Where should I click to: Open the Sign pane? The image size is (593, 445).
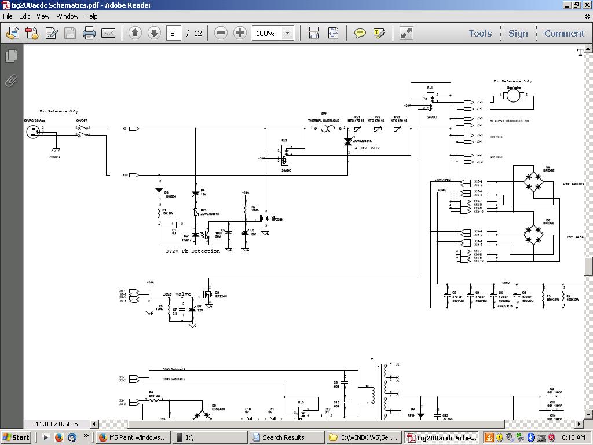(518, 33)
